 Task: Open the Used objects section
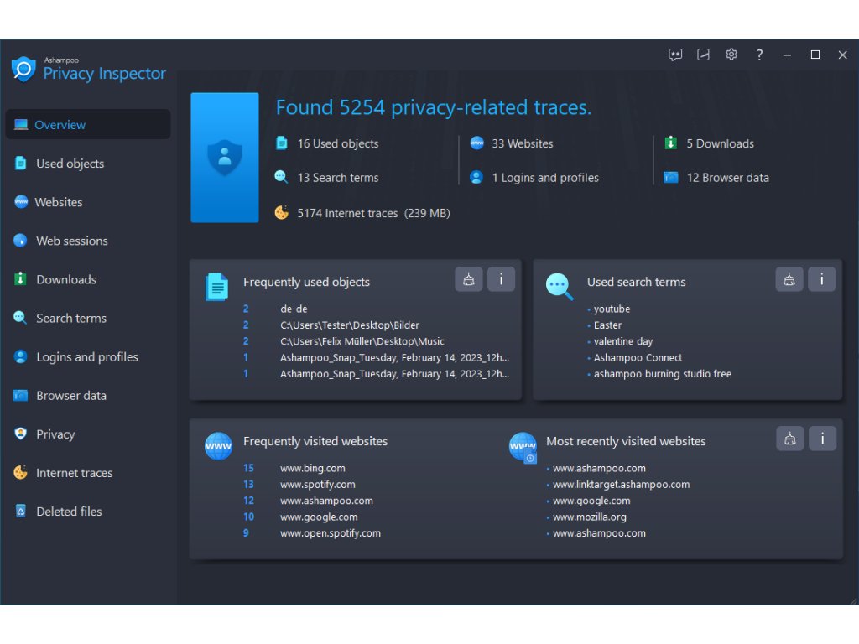[70, 164]
